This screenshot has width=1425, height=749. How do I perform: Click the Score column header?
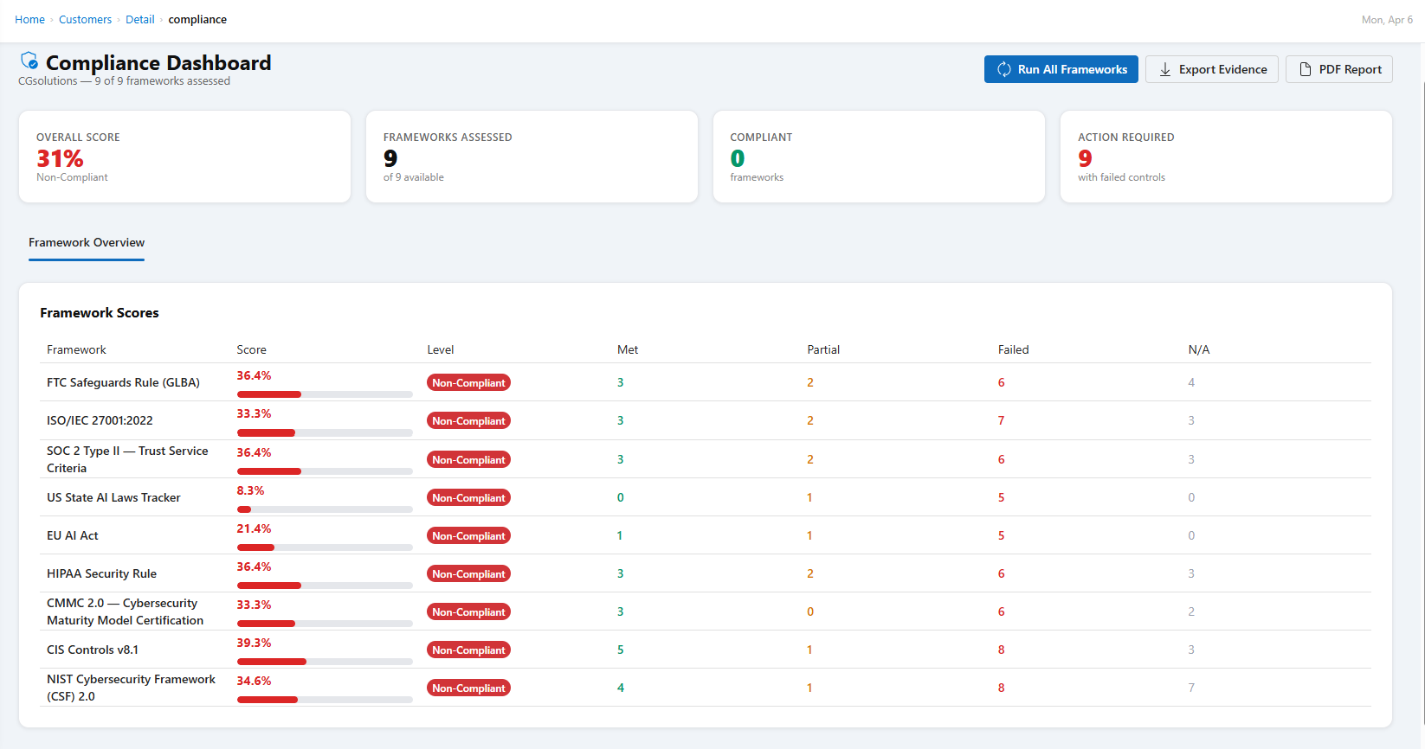252,349
